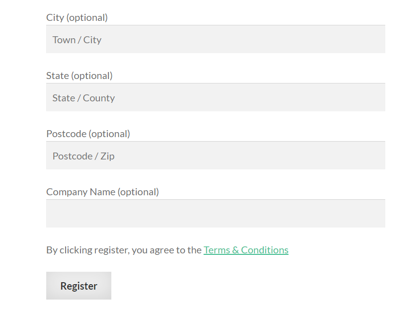Click the "City (optional)" field label
This screenshot has width=420, height=311.
(x=77, y=17)
